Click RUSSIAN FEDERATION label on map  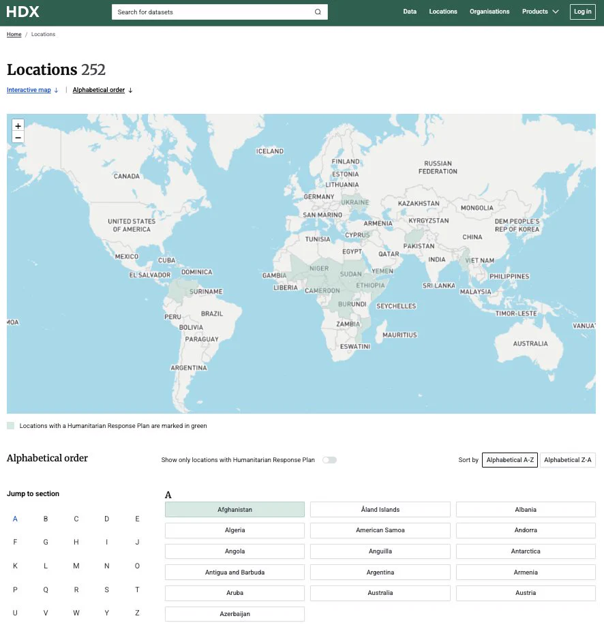pos(438,167)
